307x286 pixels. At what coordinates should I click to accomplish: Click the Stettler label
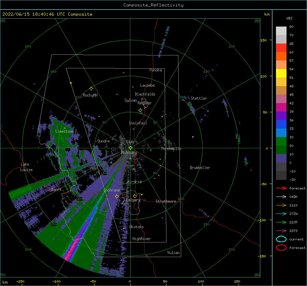click(199, 98)
